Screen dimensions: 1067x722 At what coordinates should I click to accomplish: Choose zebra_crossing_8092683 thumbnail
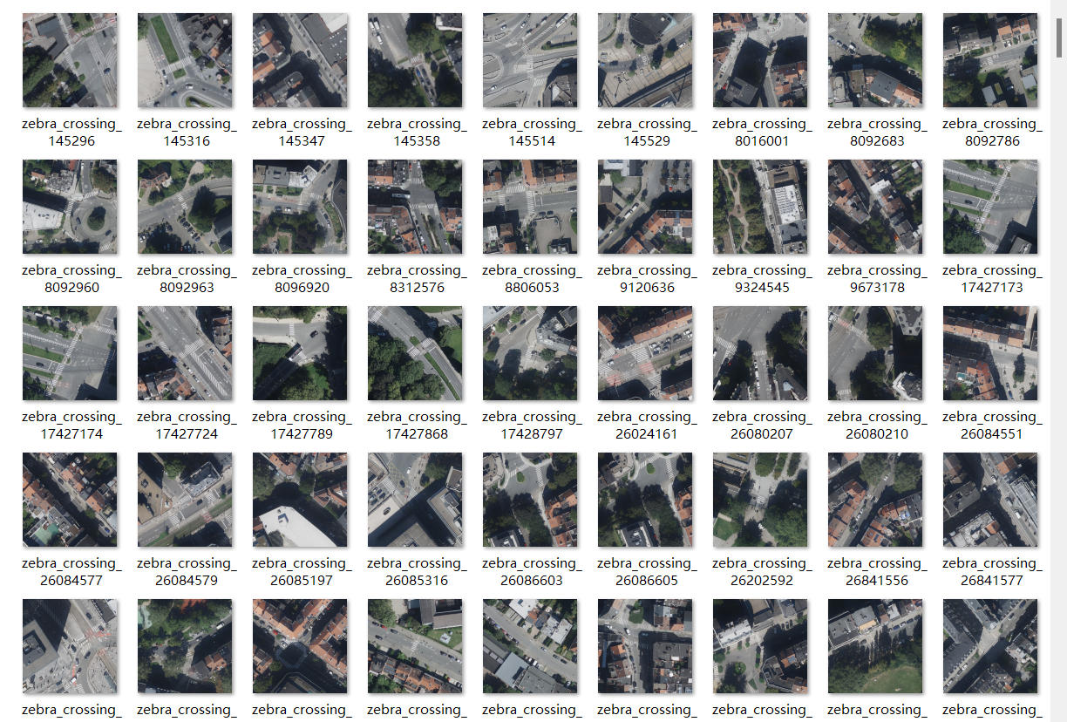point(875,60)
